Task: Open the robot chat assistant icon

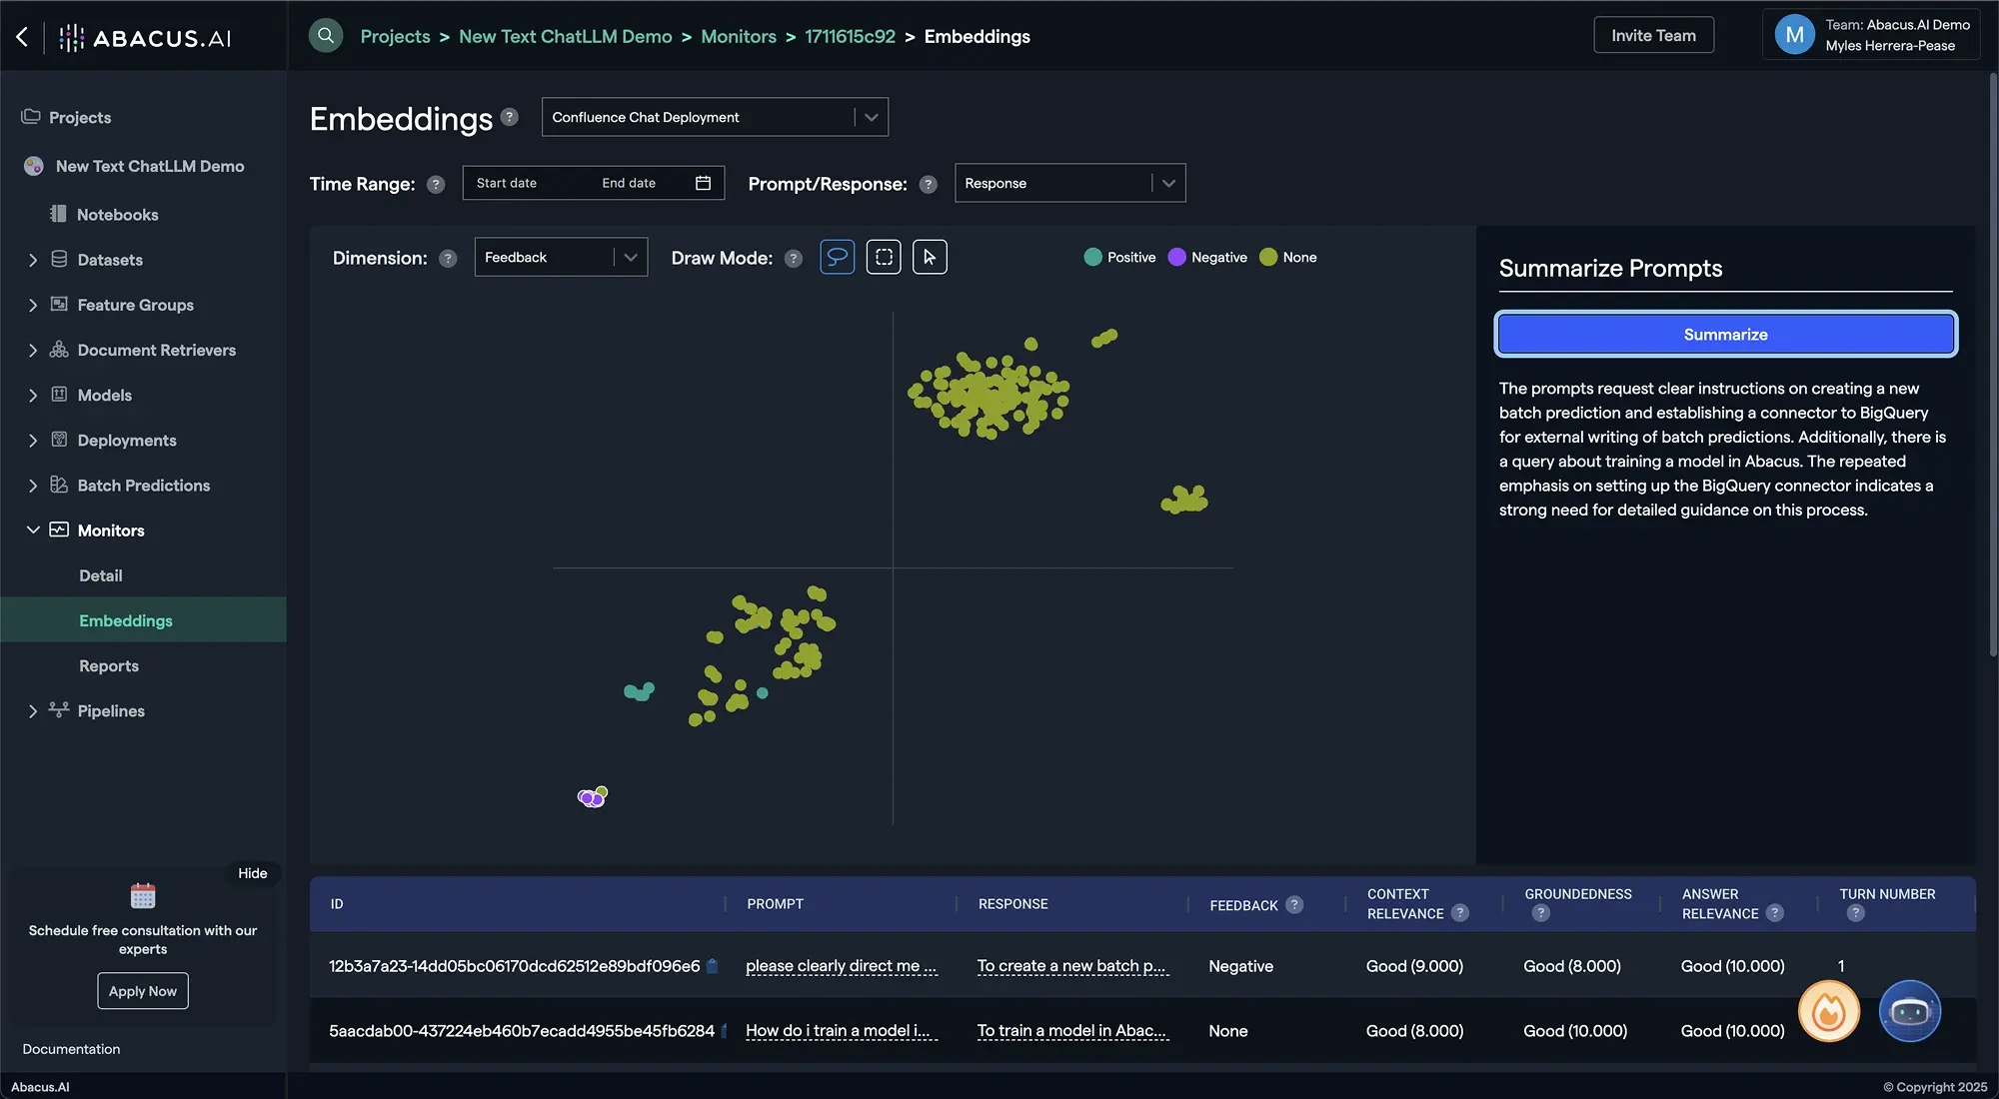Action: [x=1909, y=1011]
